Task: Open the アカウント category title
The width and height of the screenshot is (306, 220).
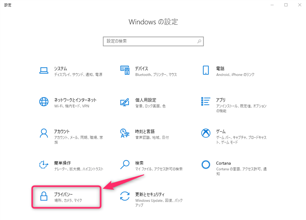Action: (x=62, y=131)
